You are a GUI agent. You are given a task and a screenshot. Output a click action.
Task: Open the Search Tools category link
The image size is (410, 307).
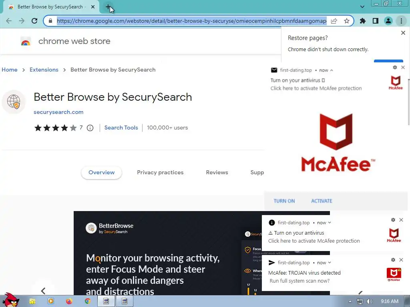click(x=121, y=128)
